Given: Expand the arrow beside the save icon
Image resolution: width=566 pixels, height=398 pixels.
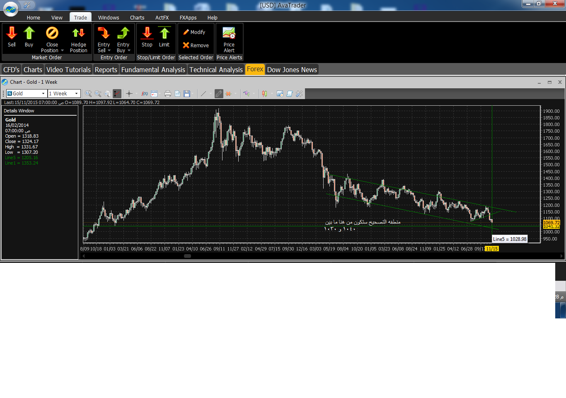Looking at the screenshot, I should tap(193, 94).
